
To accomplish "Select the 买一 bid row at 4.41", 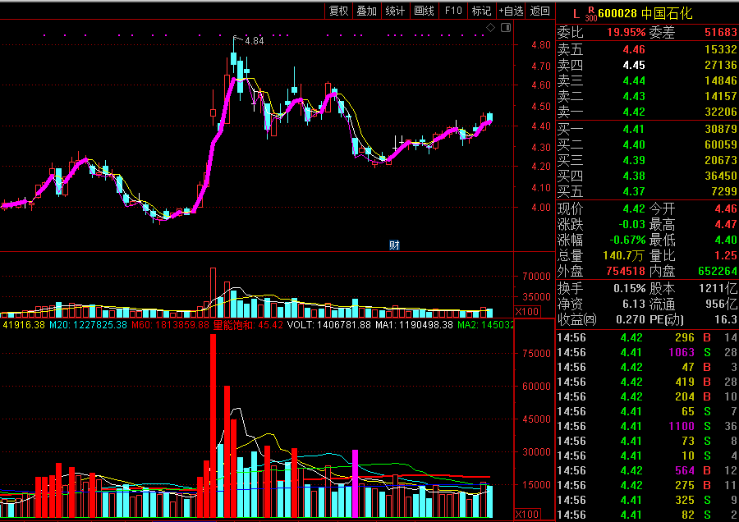I will (x=647, y=129).
